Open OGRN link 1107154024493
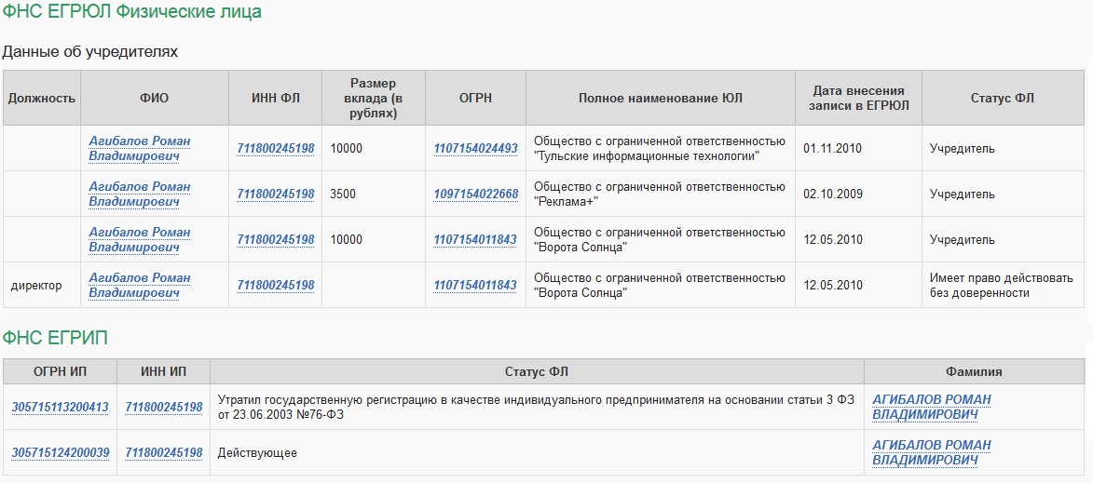 click(x=475, y=149)
